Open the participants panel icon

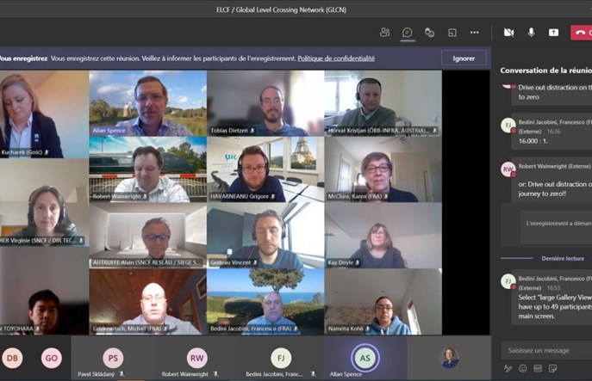click(384, 33)
